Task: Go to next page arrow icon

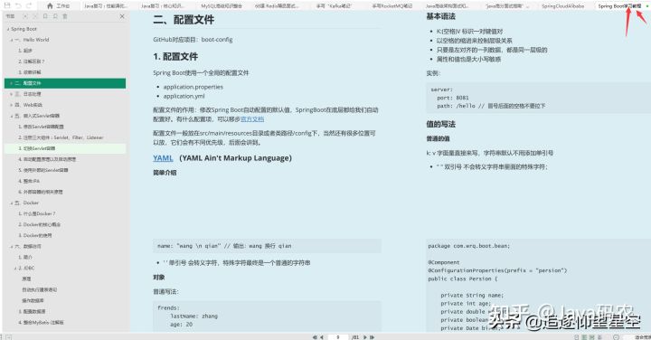Action: coord(365,337)
